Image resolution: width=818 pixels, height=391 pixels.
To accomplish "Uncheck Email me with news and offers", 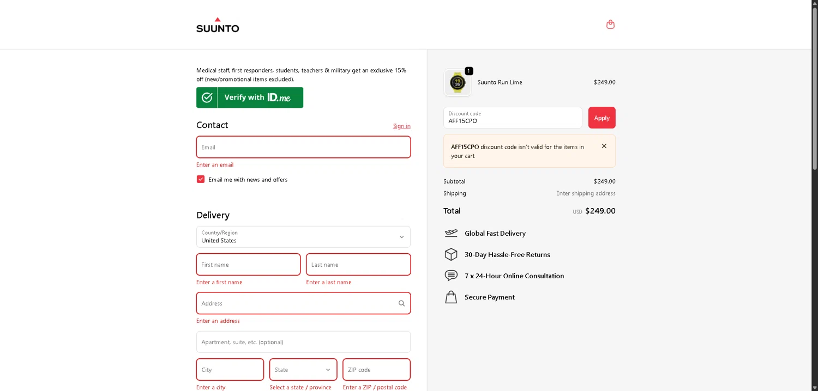I will coord(201,179).
